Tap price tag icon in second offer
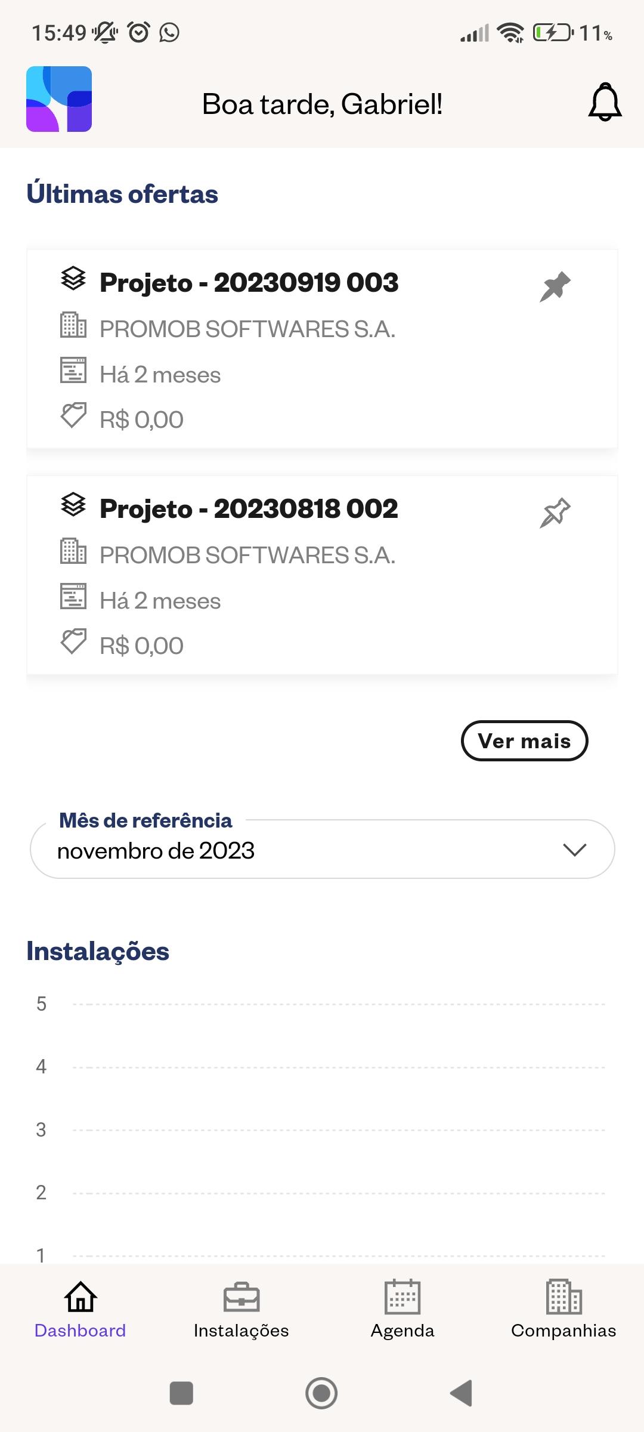This screenshot has width=644, height=1432. click(x=73, y=641)
